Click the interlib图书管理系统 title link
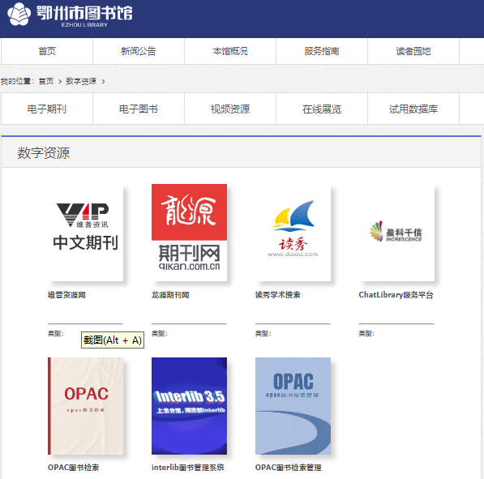The width and height of the screenshot is (484, 479). point(187,468)
